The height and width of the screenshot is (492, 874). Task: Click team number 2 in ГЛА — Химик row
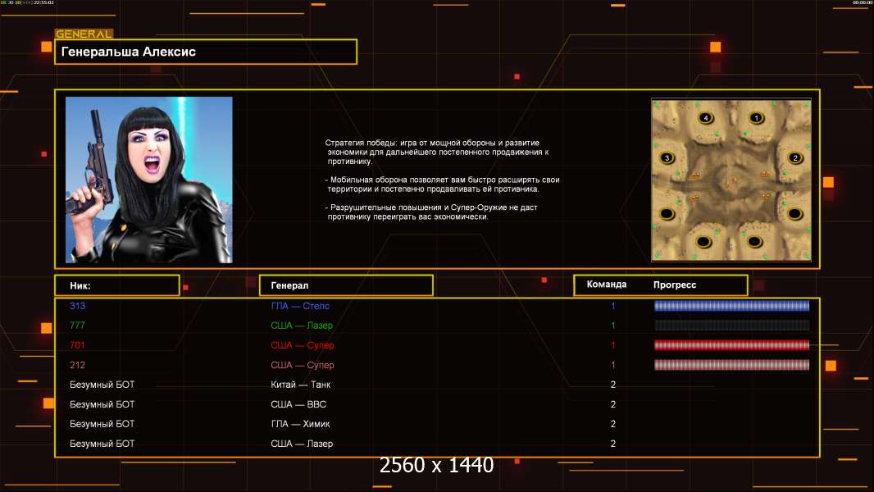pos(613,423)
